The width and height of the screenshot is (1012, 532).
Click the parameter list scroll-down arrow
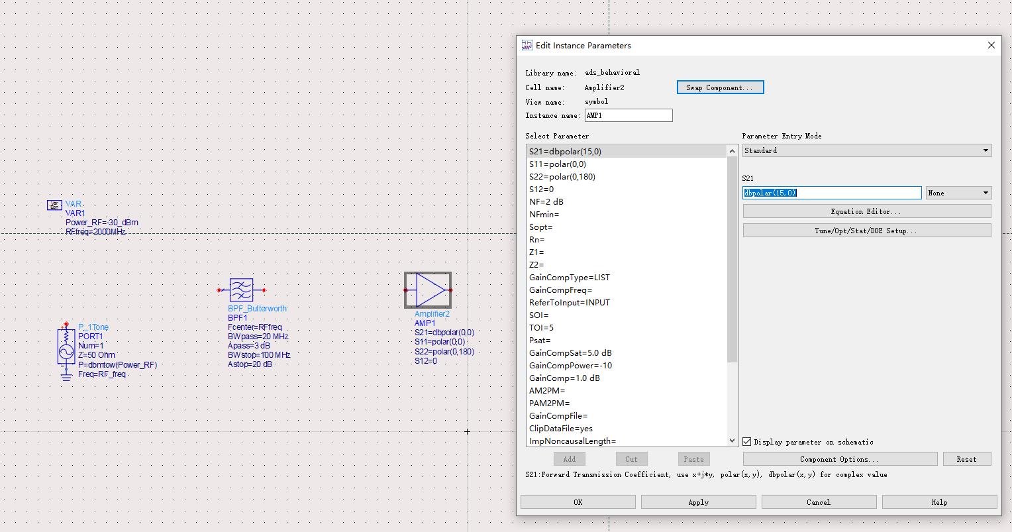(732, 441)
